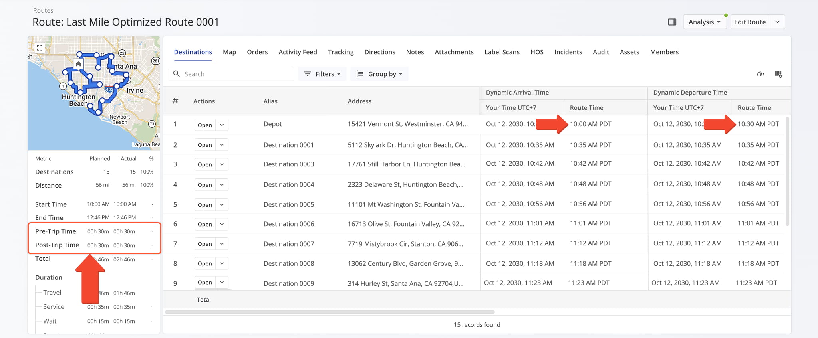818x338 pixels.
Task: Open the Orders tab
Action: (257, 52)
